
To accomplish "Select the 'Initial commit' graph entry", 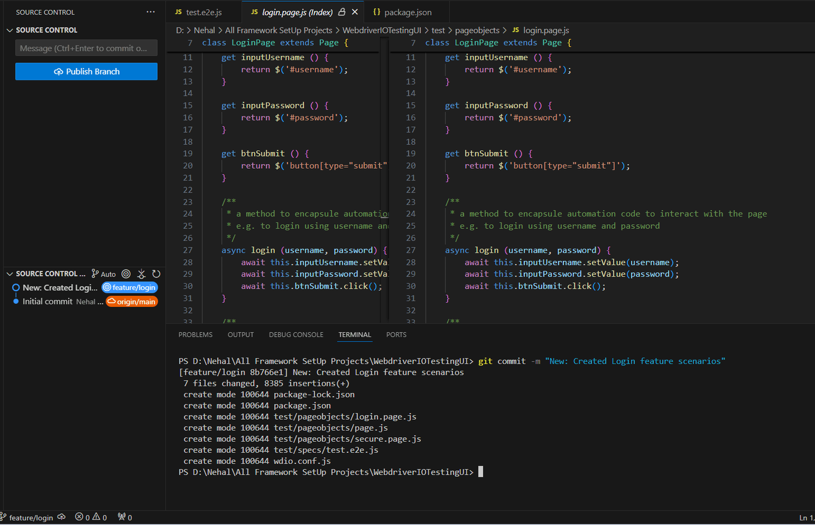I will 47,301.
